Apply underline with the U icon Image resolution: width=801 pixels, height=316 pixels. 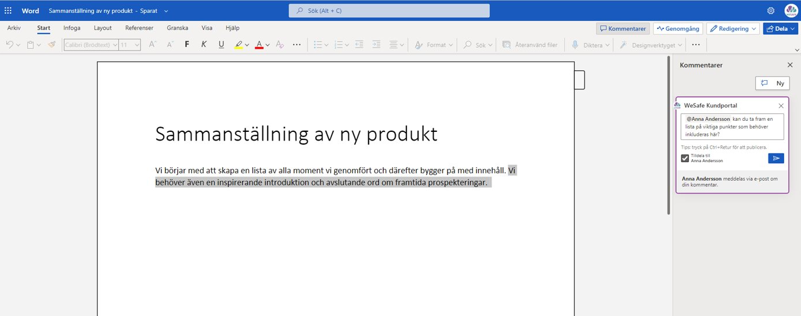[x=221, y=45]
